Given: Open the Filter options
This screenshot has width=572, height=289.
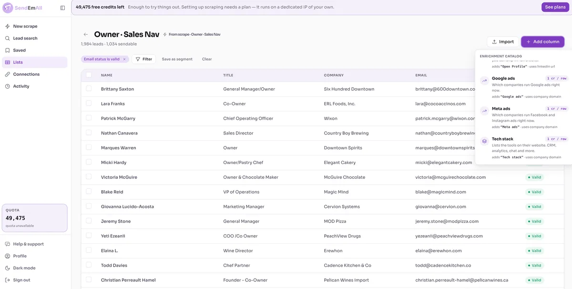Looking at the screenshot, I should pos(143,59).
